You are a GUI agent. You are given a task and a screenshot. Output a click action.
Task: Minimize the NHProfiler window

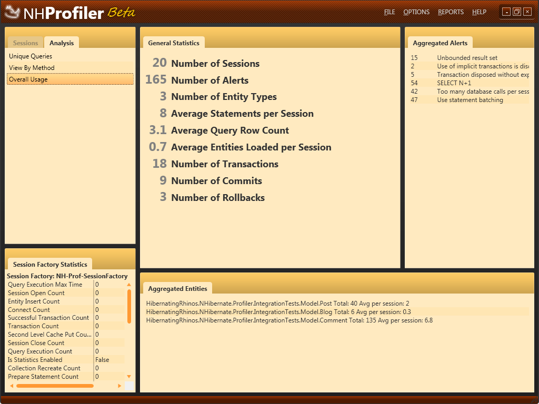click(506, 12)
